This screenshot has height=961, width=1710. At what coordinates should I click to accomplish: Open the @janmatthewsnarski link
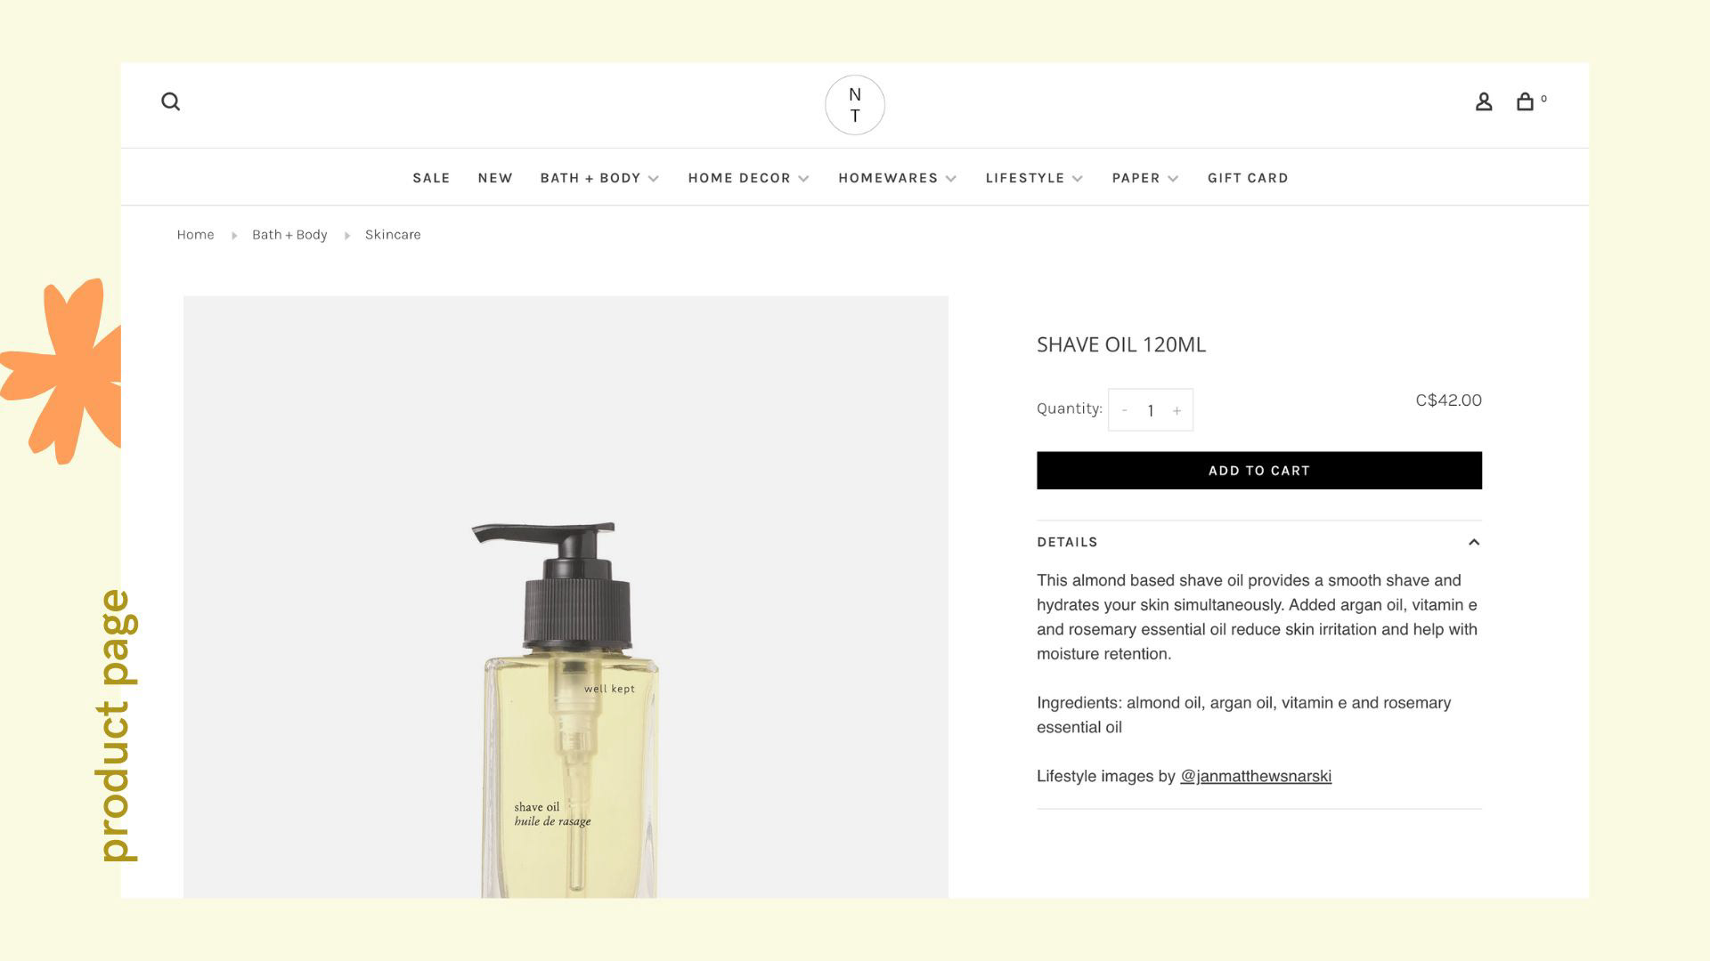point(1256,776)
